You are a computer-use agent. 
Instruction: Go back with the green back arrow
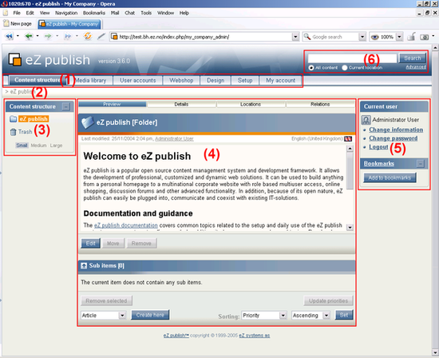(29, 37)
